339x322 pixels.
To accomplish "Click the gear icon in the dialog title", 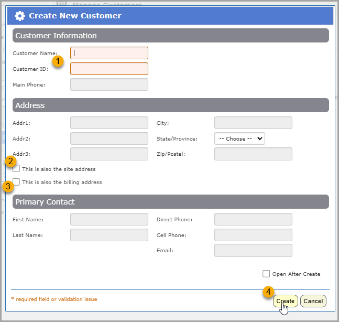I will pos(20,16).
